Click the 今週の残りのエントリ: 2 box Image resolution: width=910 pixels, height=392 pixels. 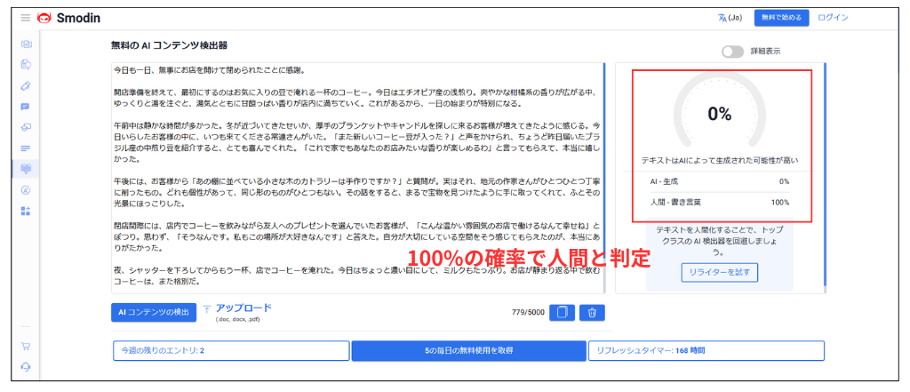(232, 351)
